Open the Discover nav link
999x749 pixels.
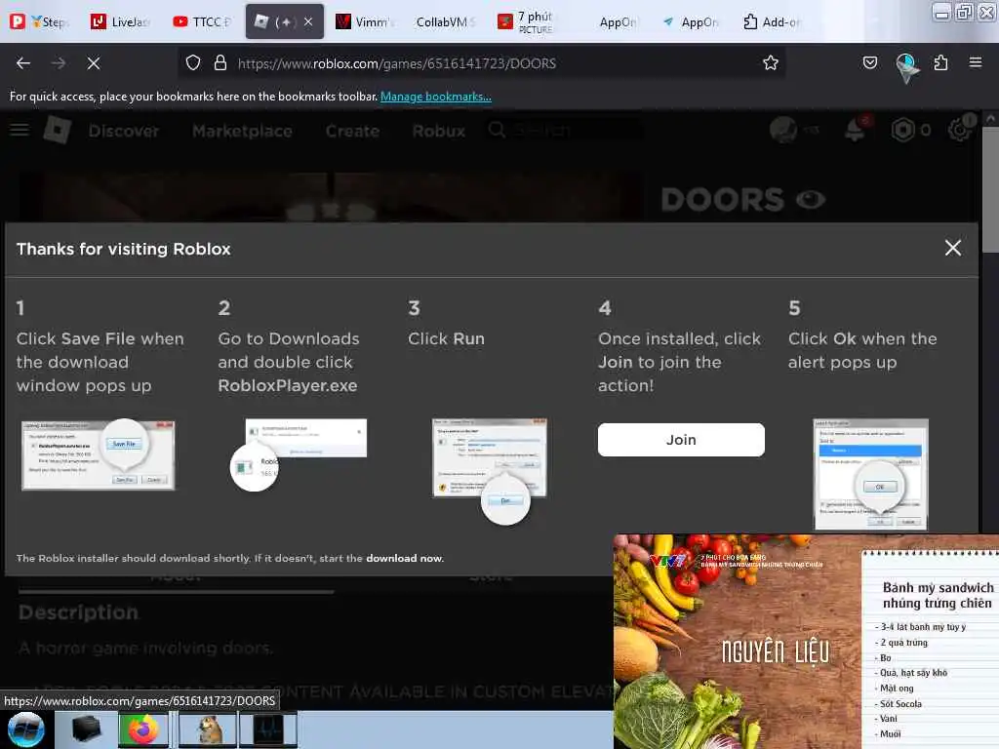coord(124,131)
